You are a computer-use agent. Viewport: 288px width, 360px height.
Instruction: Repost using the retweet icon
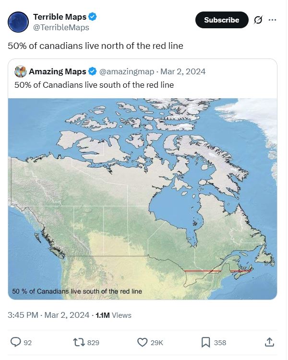79,342
